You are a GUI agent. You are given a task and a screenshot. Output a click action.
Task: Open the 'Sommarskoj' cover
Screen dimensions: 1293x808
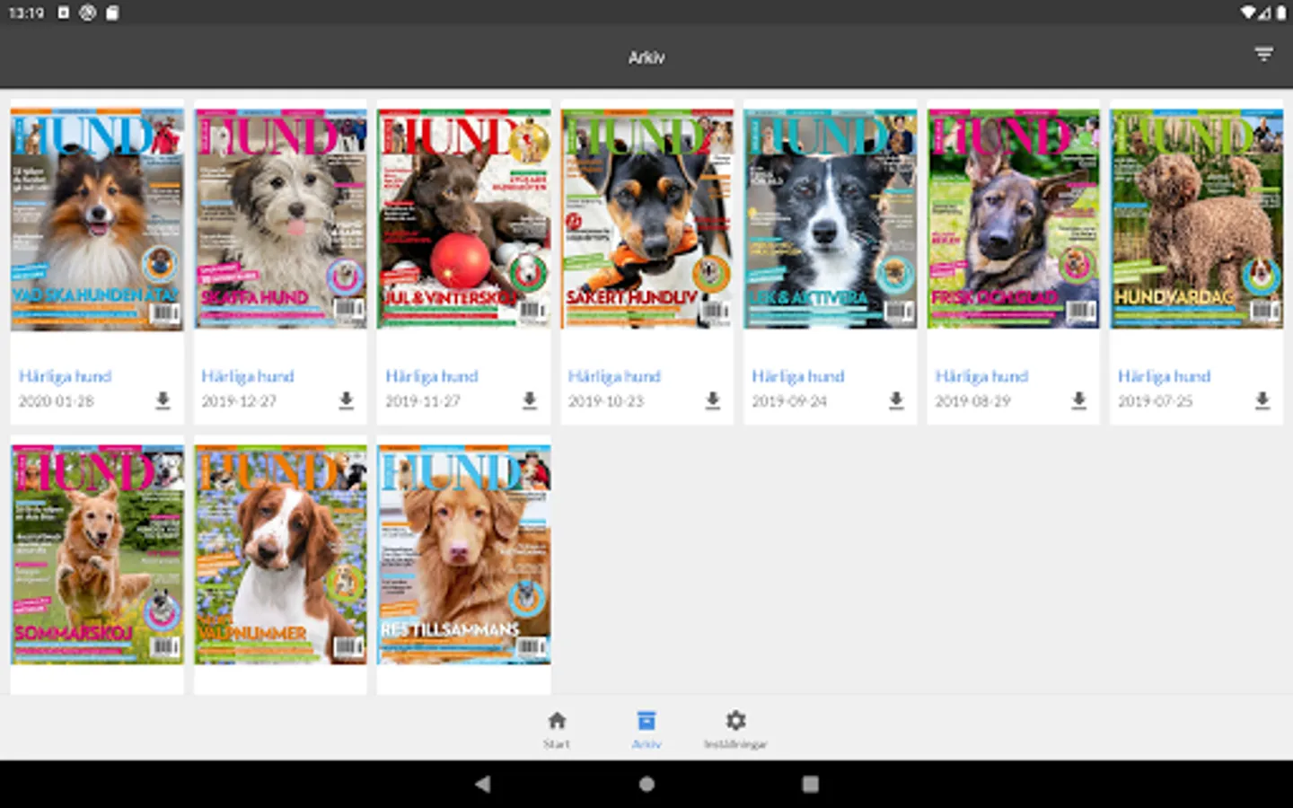pos(97,555)
